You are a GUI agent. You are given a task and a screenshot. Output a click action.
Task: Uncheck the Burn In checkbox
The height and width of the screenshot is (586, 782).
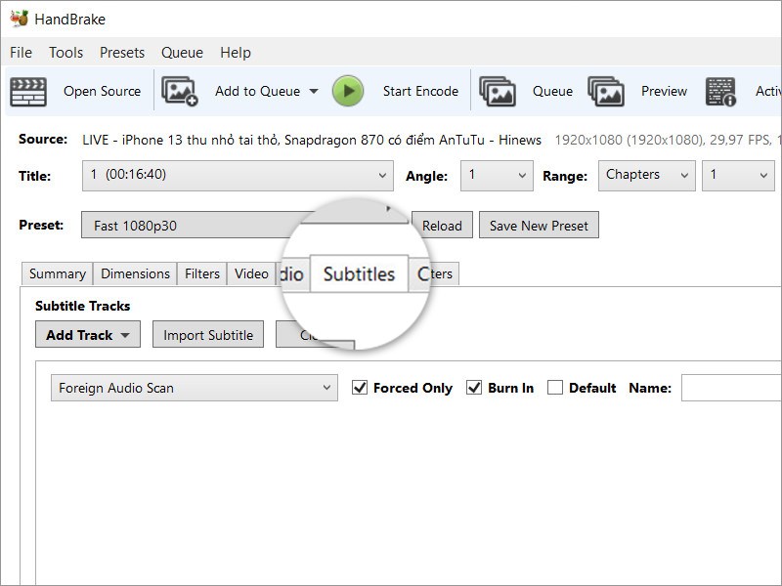click(x=474, y=387)
